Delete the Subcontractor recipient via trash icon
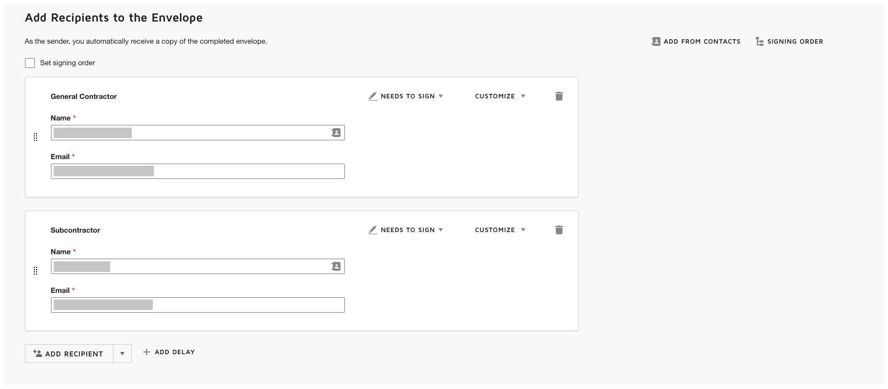 tap(559, 230)
